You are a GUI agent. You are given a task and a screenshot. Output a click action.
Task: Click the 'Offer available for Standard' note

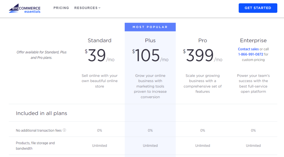42,55
